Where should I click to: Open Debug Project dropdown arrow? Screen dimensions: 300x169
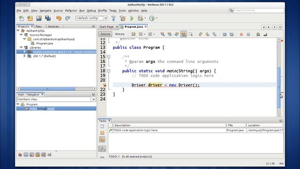click(145, 18)
